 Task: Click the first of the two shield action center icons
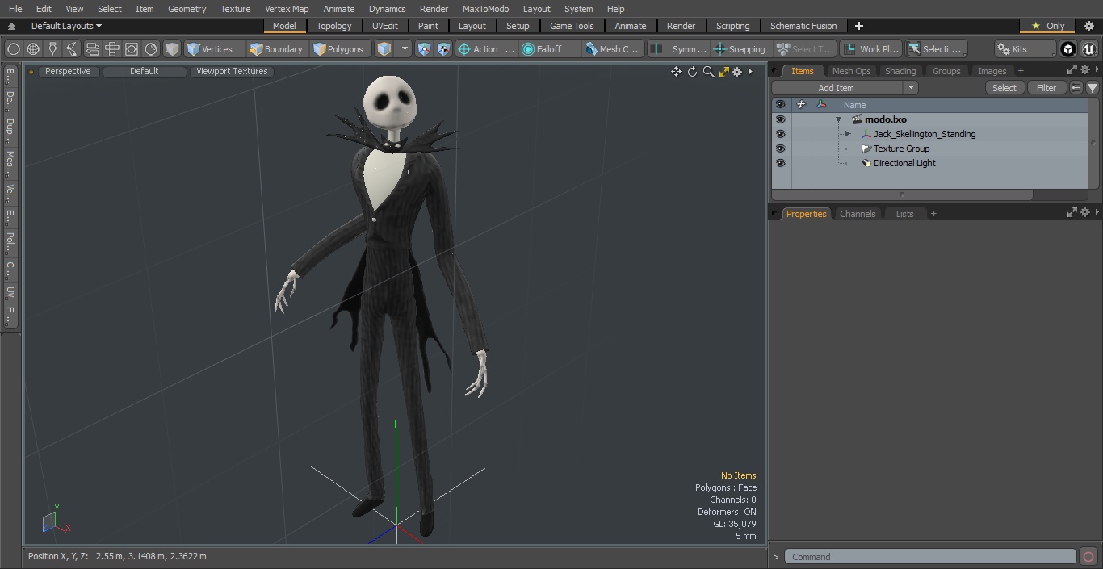point(424,49)
